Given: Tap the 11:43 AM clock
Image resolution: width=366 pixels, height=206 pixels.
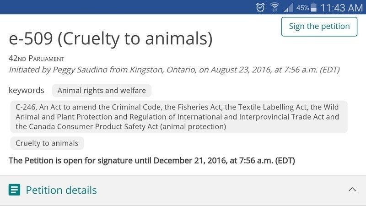Looking at the screenshot, I should click(341, 7).
